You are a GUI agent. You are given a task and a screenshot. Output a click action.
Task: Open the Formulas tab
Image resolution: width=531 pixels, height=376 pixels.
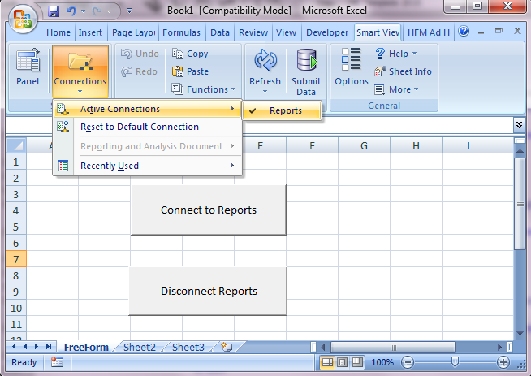coord(182,32)
